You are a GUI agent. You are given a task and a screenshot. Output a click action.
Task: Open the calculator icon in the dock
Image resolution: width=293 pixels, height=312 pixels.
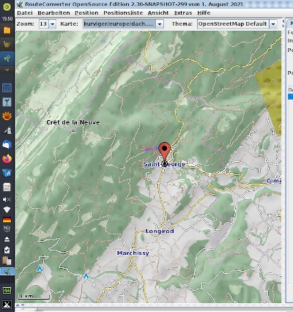[7, 88]
